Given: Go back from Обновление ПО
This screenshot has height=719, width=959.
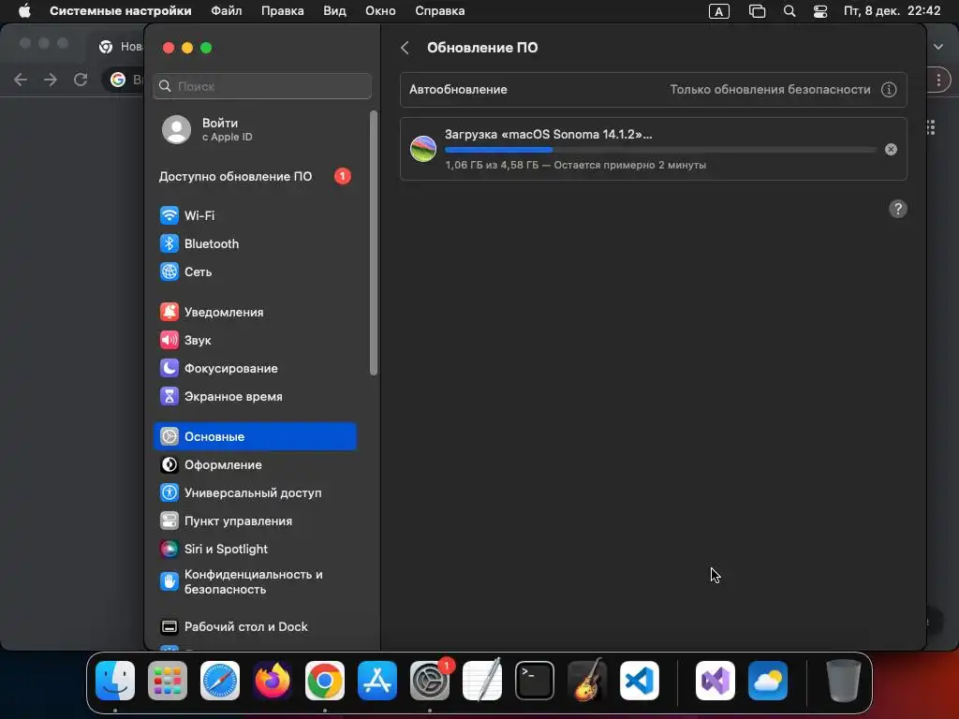Looking at the screenshot, I should 405,48.
